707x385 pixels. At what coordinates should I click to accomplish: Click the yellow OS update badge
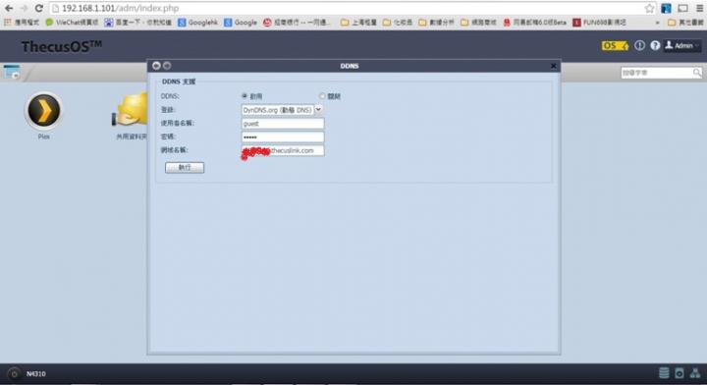(614, 45)
